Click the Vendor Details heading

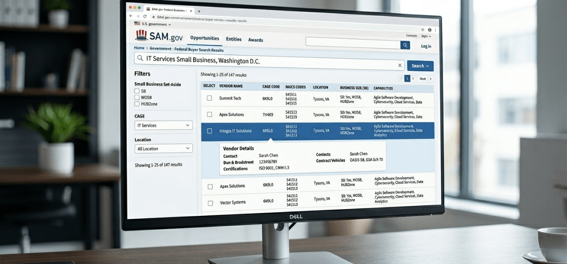coord(239,148)
